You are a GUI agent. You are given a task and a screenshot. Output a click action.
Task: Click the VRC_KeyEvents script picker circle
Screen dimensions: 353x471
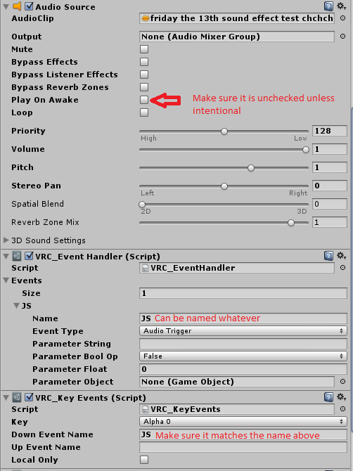pyautogui.click(x=342, y=409)
